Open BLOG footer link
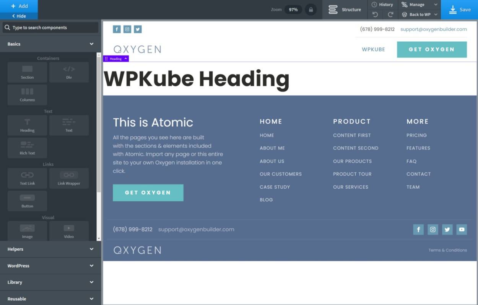This screenshot has width=478, height=305. click(x=266, y=200)
